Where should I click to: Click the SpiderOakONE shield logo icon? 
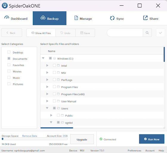[x=5, y=6]
